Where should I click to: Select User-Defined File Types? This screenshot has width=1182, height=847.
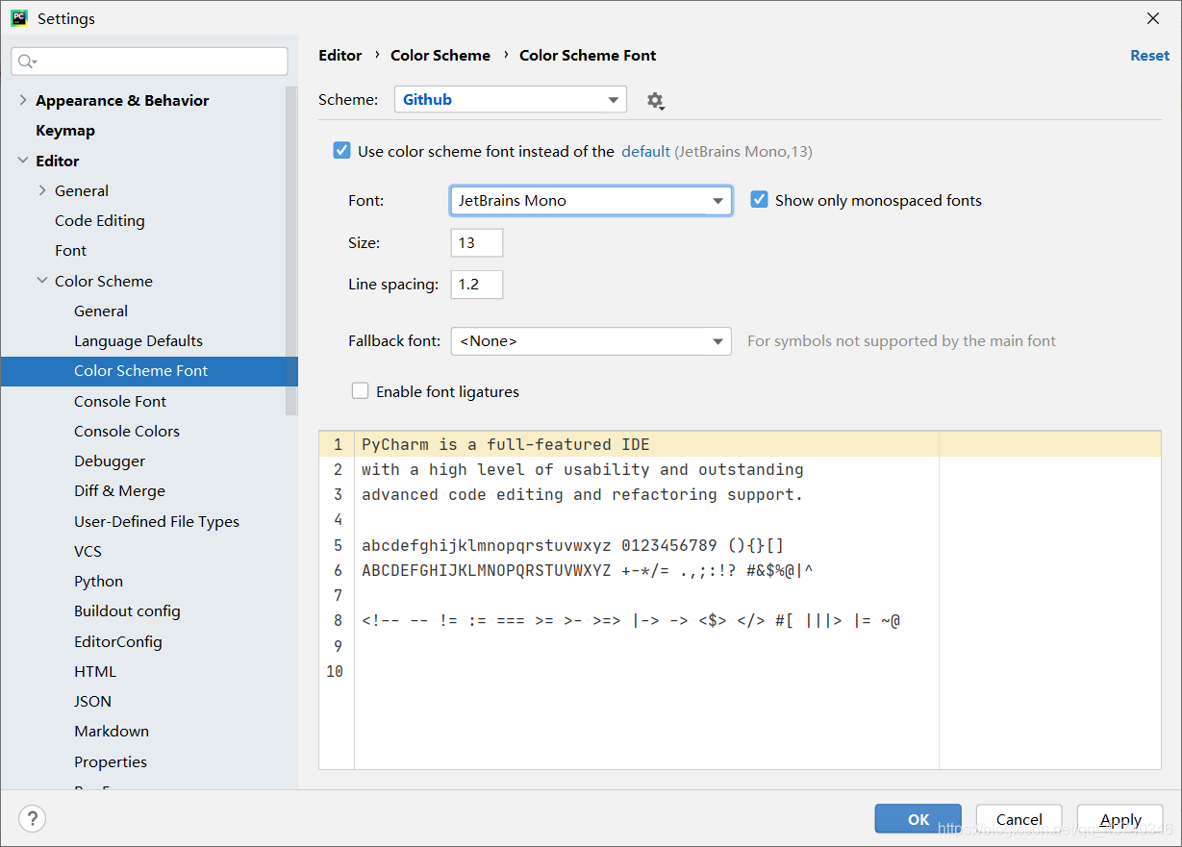point(157,521)
